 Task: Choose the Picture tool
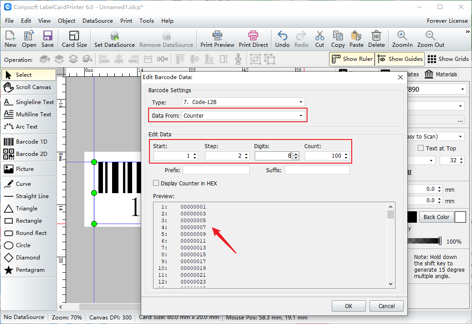coord(29,169)
